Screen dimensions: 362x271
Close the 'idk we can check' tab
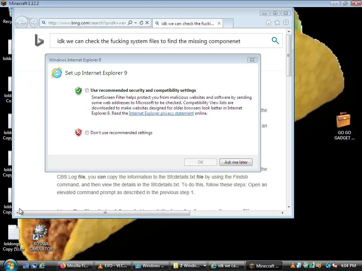[219, 23]
